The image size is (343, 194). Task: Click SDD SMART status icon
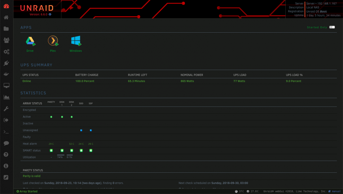81,150
